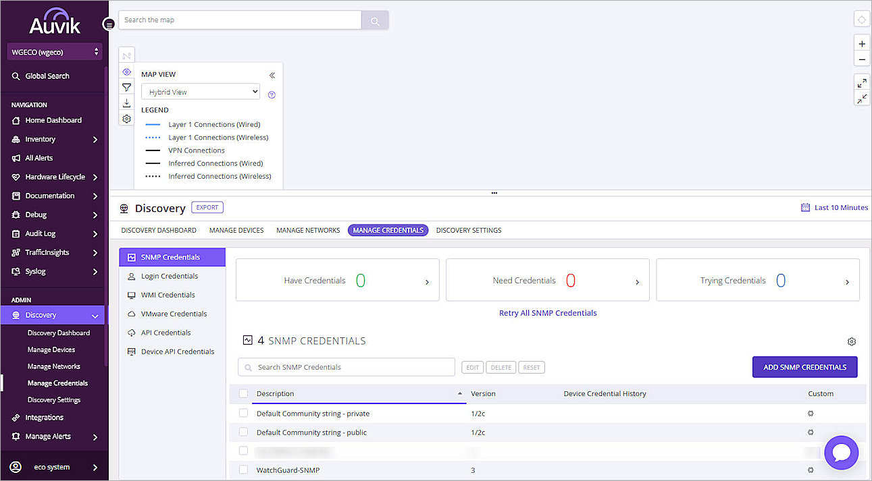Zoom in on the map with plus icon

click(861, 43)
